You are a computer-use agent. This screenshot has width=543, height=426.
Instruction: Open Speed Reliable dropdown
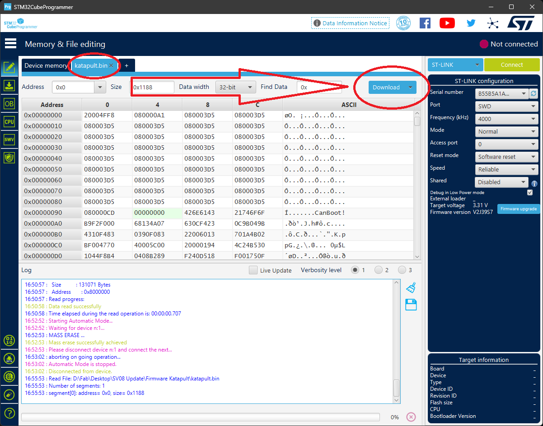click(507, 169)
